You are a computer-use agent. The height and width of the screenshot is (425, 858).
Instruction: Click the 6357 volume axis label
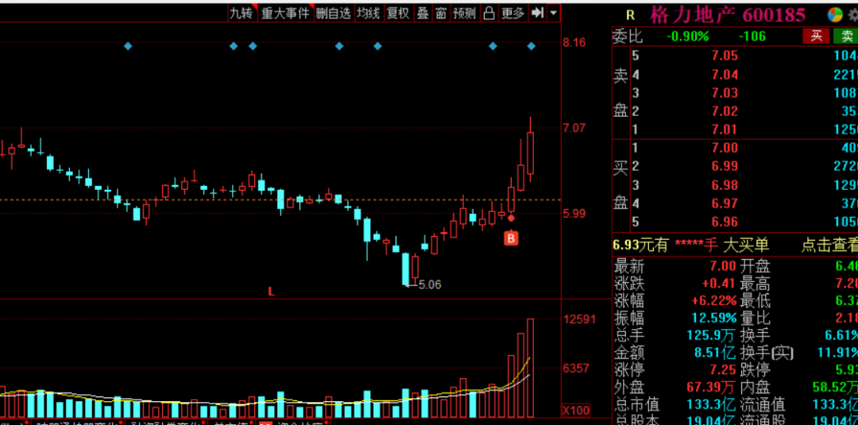576,368
